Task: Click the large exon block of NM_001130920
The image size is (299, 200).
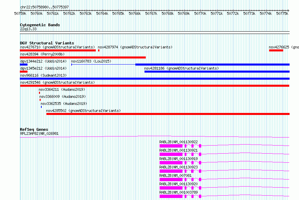Action: tap(171, 188)
